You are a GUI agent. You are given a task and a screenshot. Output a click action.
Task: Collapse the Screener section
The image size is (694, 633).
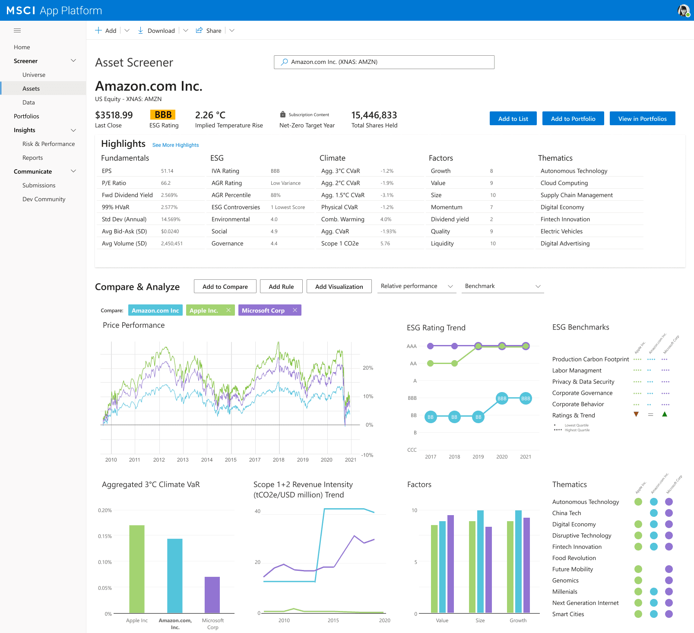click(73, 61)
